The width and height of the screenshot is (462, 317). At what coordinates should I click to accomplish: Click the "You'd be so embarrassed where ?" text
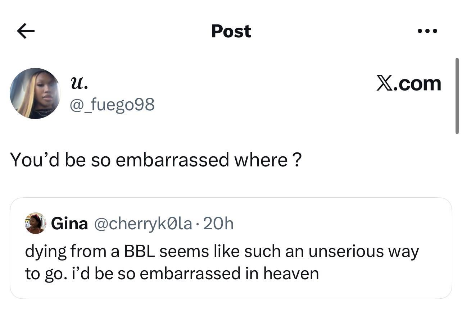point(155,160)
